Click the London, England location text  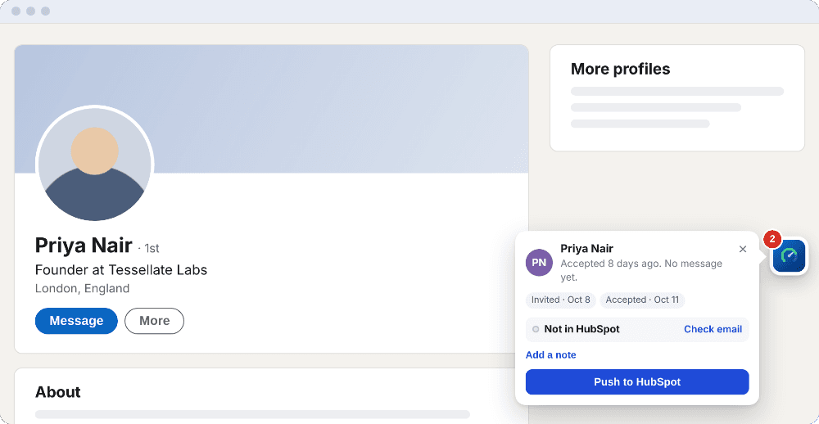[82, 288]
